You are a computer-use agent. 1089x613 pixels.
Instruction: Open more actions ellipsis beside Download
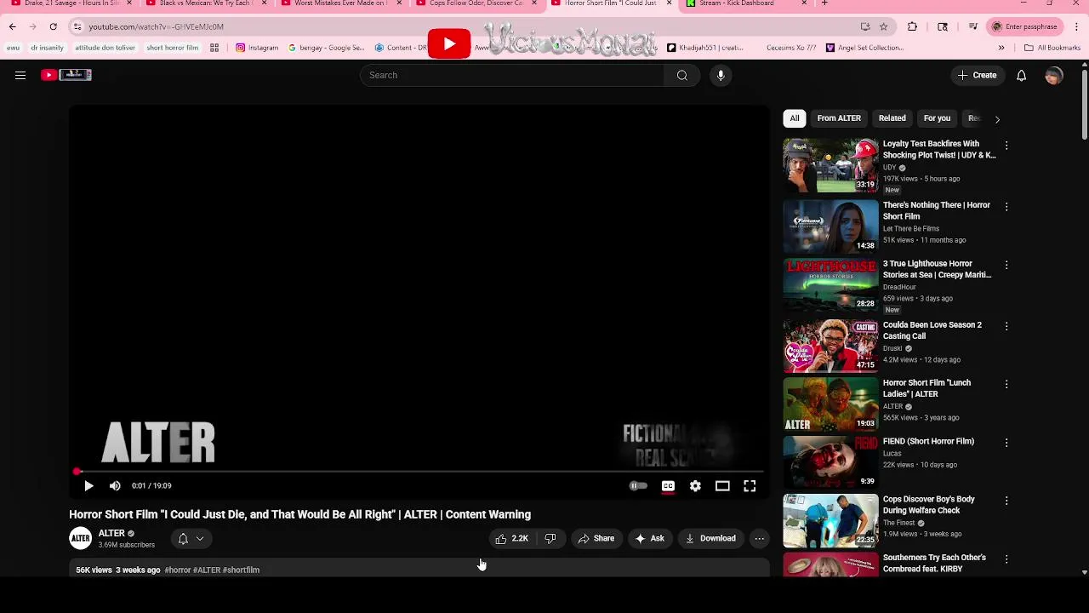pyautogui.click(x=759, y=538)
